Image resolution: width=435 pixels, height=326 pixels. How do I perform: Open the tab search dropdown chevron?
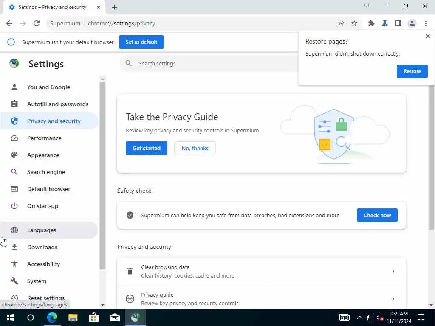pyautogui.click(x=367, y=6)
